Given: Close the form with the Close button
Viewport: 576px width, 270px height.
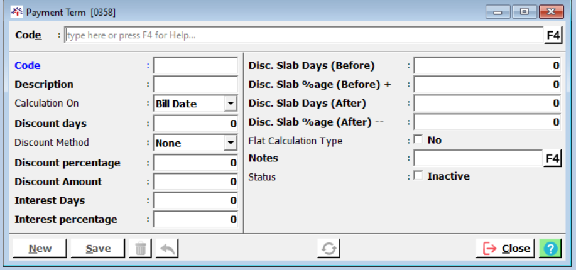Looking at the screenshot, I should [505, 249].
